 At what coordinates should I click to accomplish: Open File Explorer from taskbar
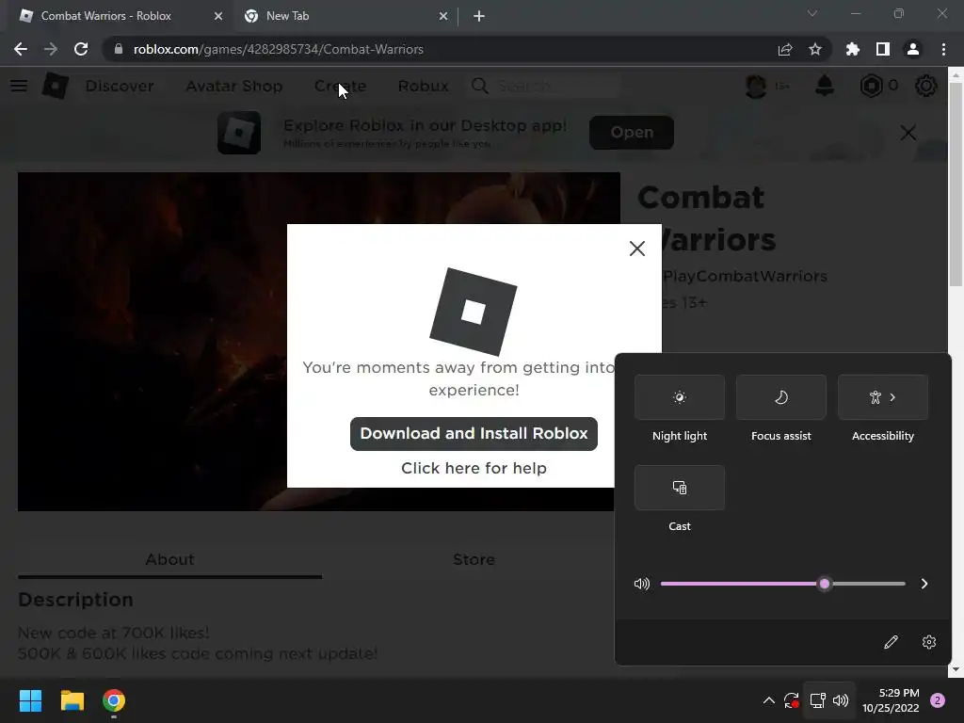point(72,700)
